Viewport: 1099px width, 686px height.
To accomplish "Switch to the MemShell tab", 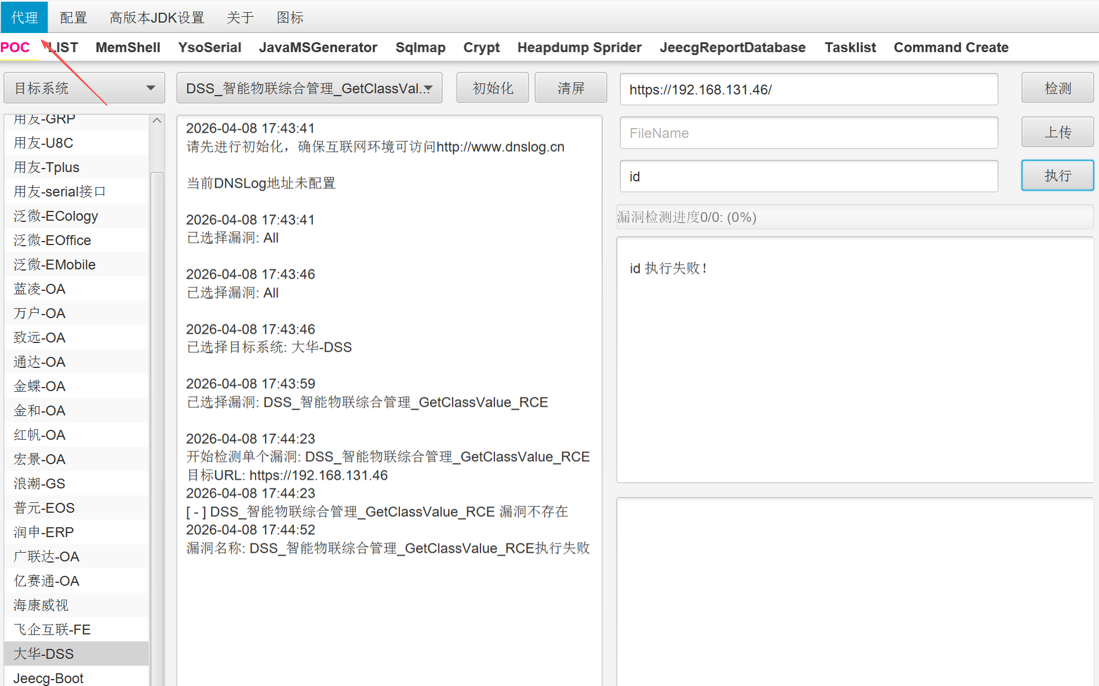I will [128, 48].
